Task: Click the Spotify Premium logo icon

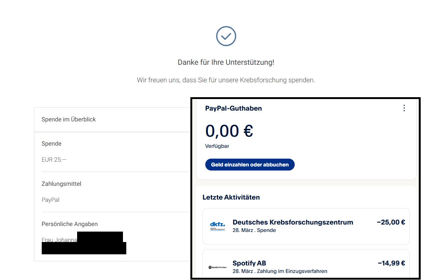Action: pos(218,267)
